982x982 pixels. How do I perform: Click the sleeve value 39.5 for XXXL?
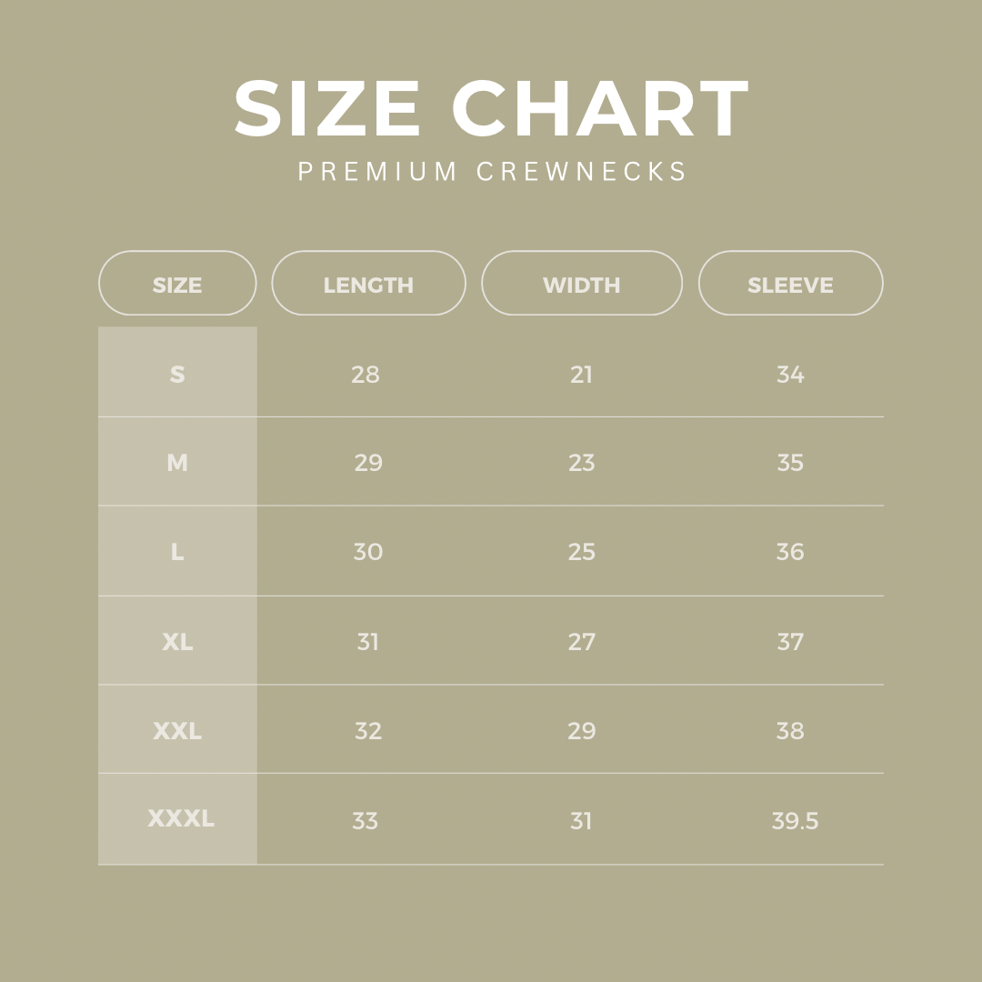tap(795, 820)
